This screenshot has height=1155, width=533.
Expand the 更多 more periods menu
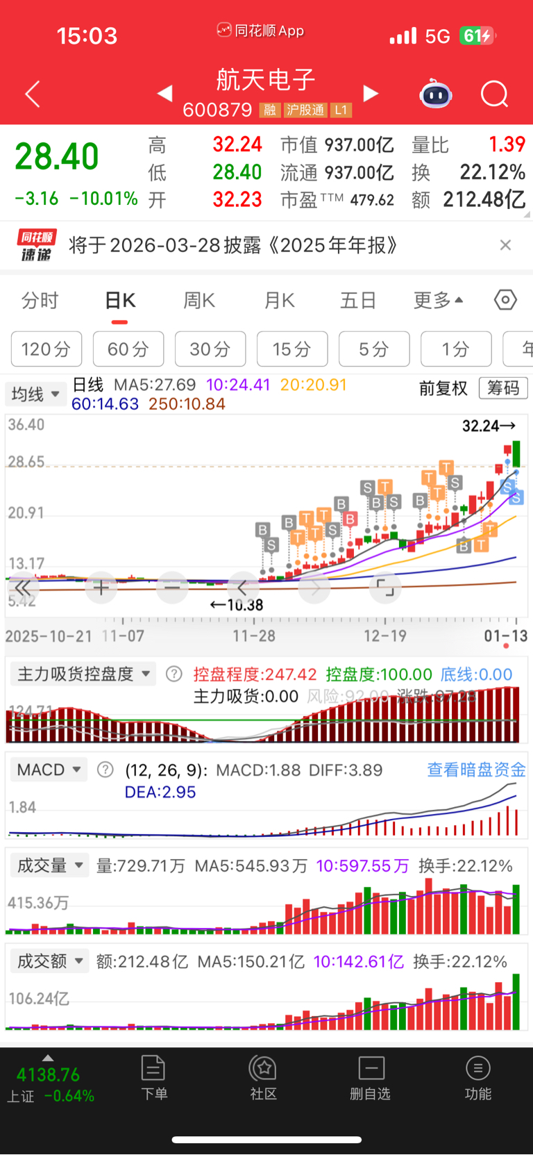tap(438, 301)
